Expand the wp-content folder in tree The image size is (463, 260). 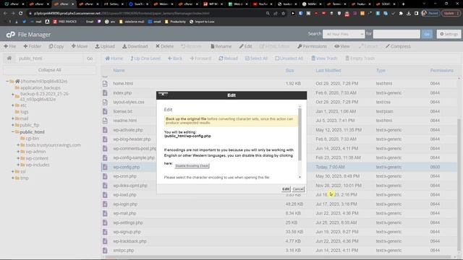click(x=18, y=158)
